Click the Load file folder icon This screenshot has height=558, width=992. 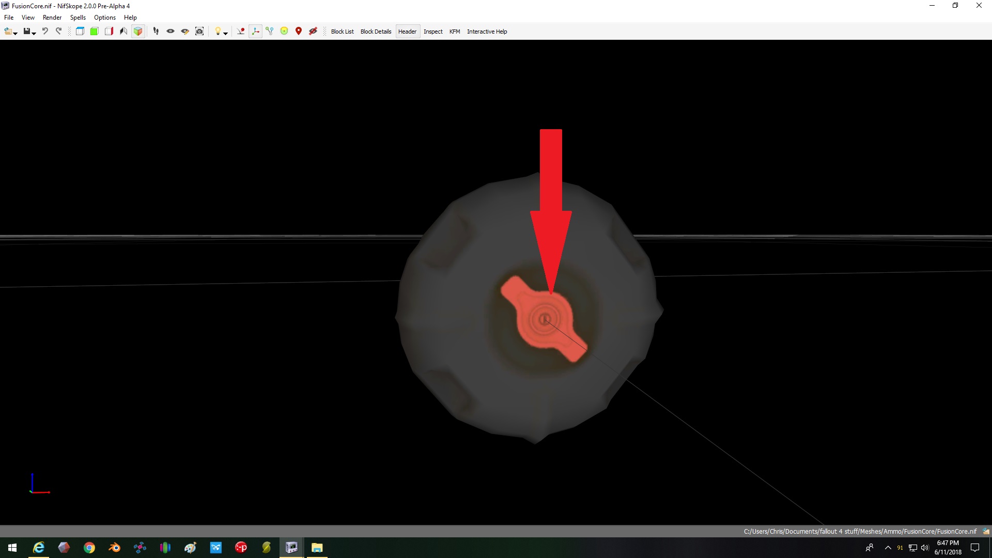coord(8,32)
